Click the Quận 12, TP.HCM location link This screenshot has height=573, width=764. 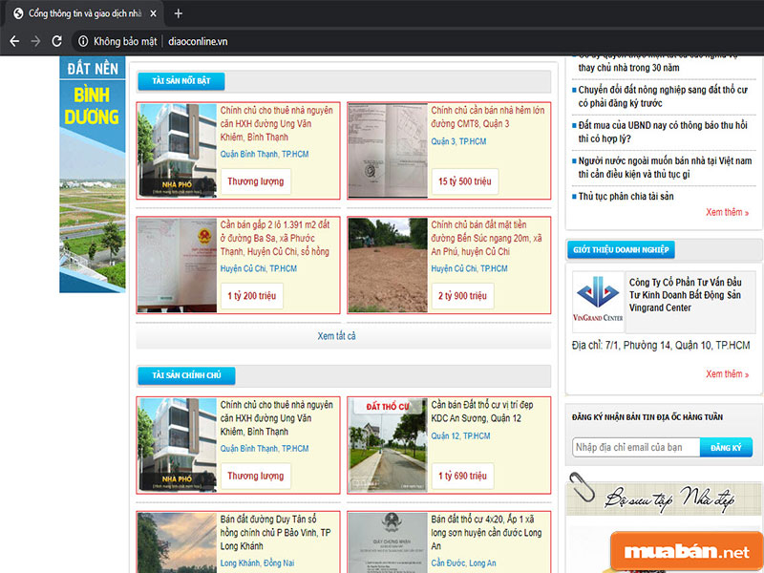460,435
